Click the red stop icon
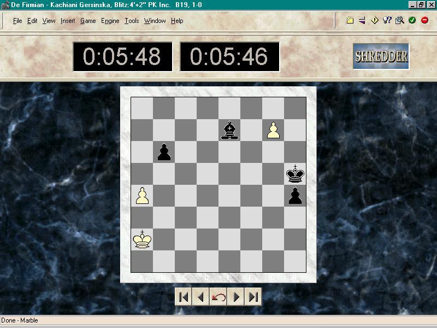This screenshot has width=437, height=328. [424, 21]
